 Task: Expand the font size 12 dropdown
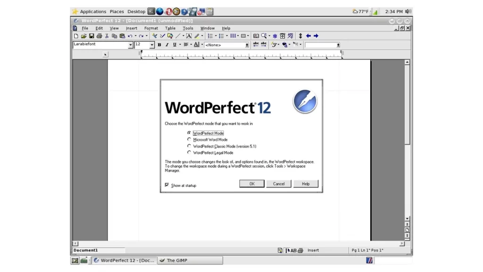click(152, 45)
